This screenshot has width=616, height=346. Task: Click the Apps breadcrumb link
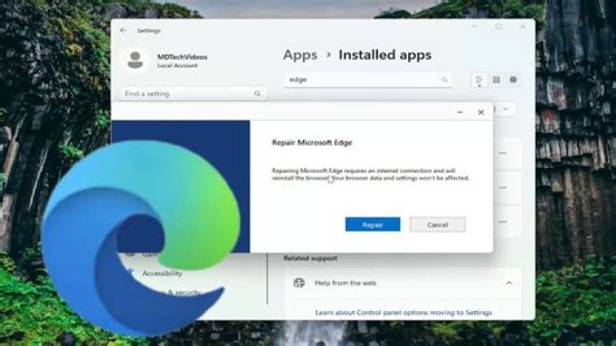coord(300,55)
